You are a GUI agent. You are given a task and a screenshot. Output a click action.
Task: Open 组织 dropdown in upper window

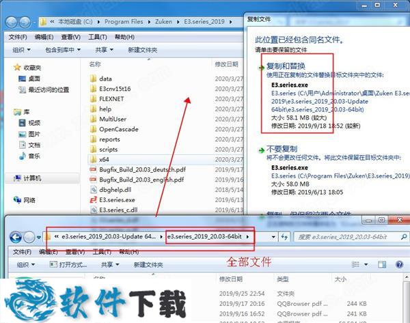pyautogui.click(x=21, y=50)
